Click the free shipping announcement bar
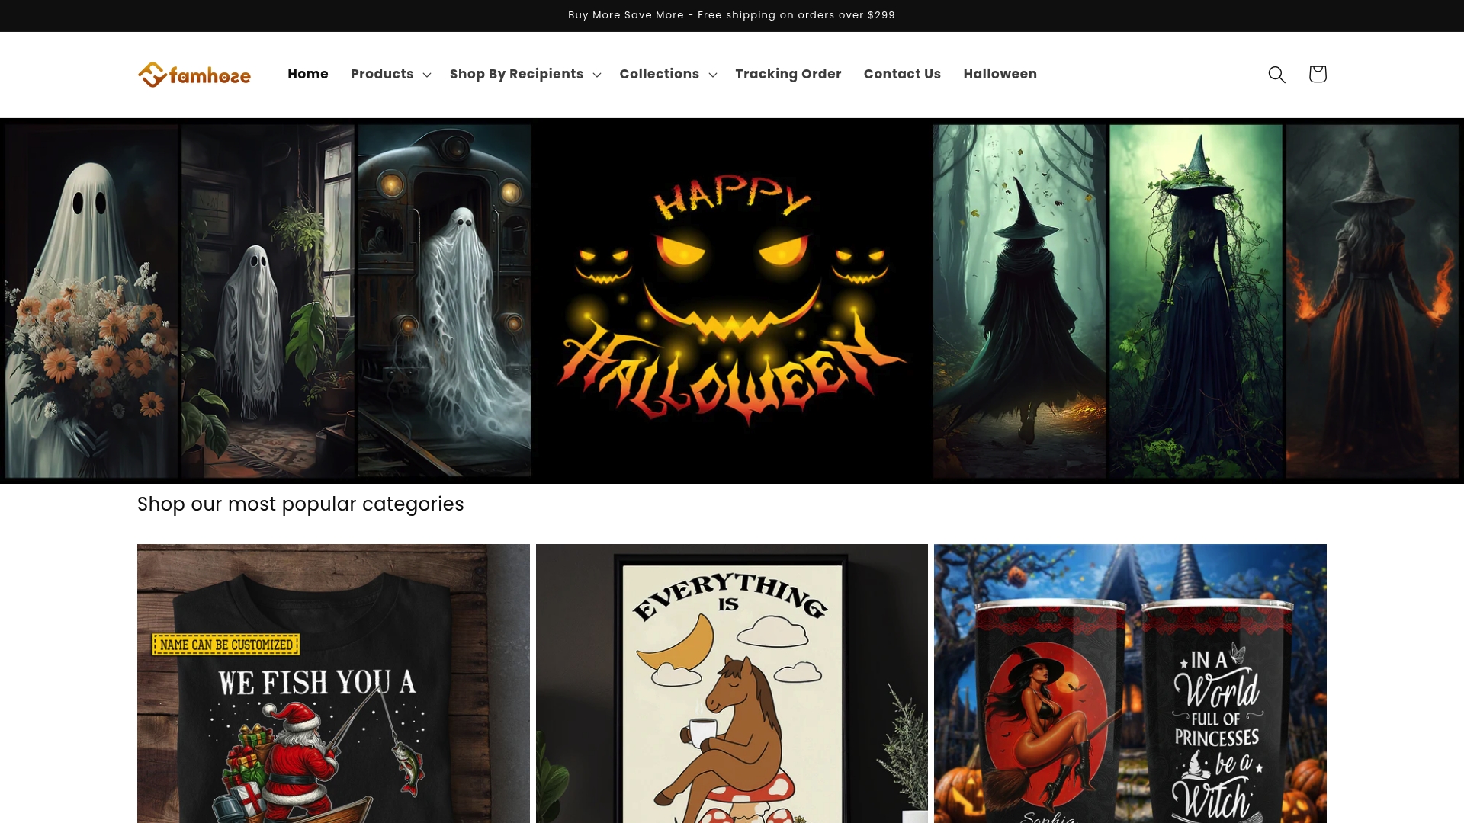This screenshot has height=823, width=1464. point(731,15)
